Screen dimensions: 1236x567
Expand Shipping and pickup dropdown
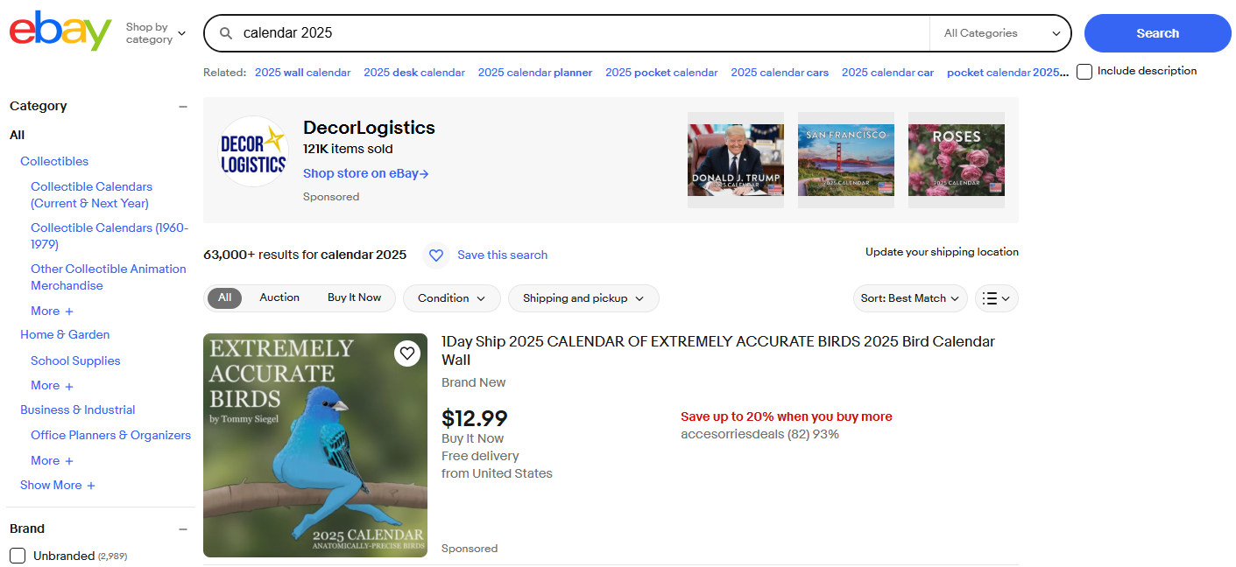(x=583, y=298)
